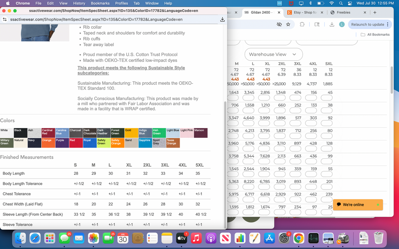
Task: Open the Chrome profile avatar L
Action: click(x=342, y=25)
